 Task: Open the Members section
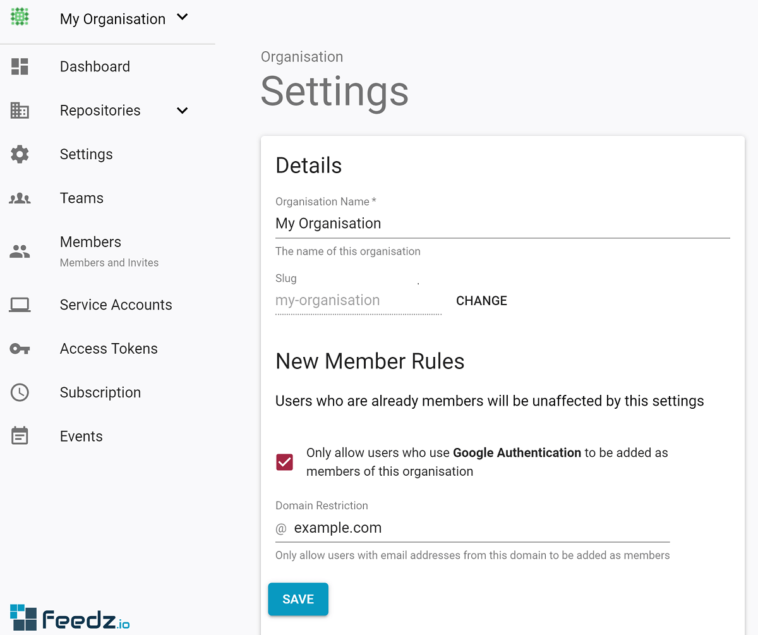click(90, 241)
